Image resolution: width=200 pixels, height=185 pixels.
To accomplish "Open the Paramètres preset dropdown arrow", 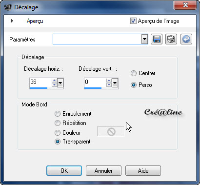I will [144, 39].
